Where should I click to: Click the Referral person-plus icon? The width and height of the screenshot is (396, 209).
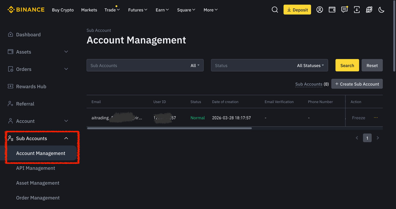(10, 104)
